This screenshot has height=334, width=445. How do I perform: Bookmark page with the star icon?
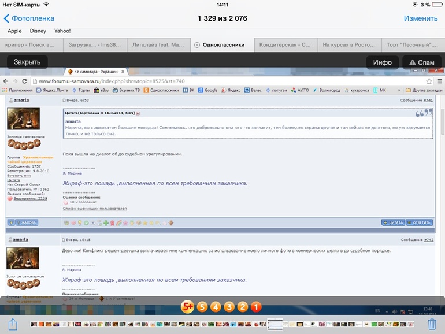pyautogui.click(x=429, y=81)
